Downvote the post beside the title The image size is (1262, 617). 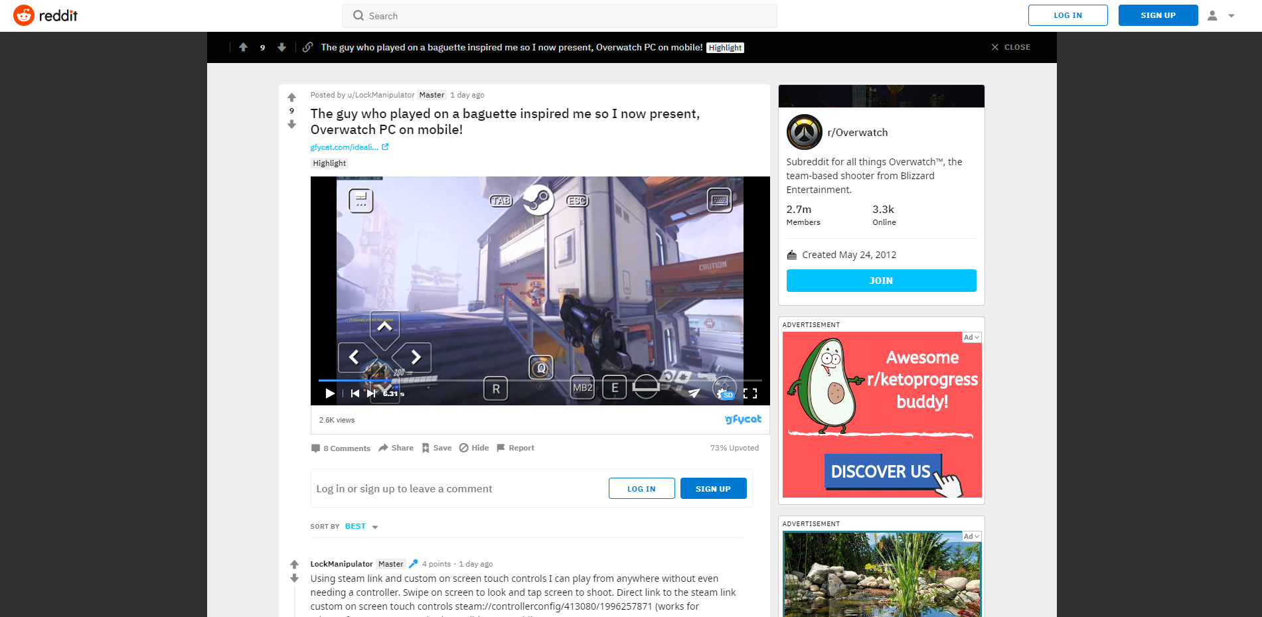coord(291,124)
